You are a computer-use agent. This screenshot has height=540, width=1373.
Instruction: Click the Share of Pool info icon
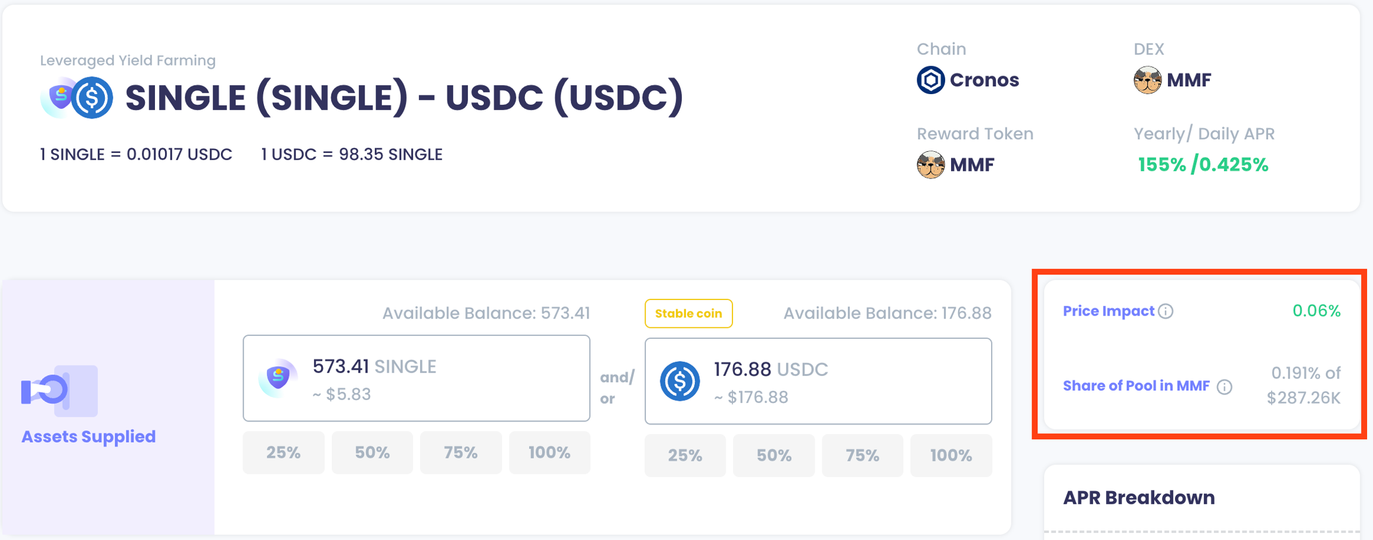click(x=1225, y=387)
